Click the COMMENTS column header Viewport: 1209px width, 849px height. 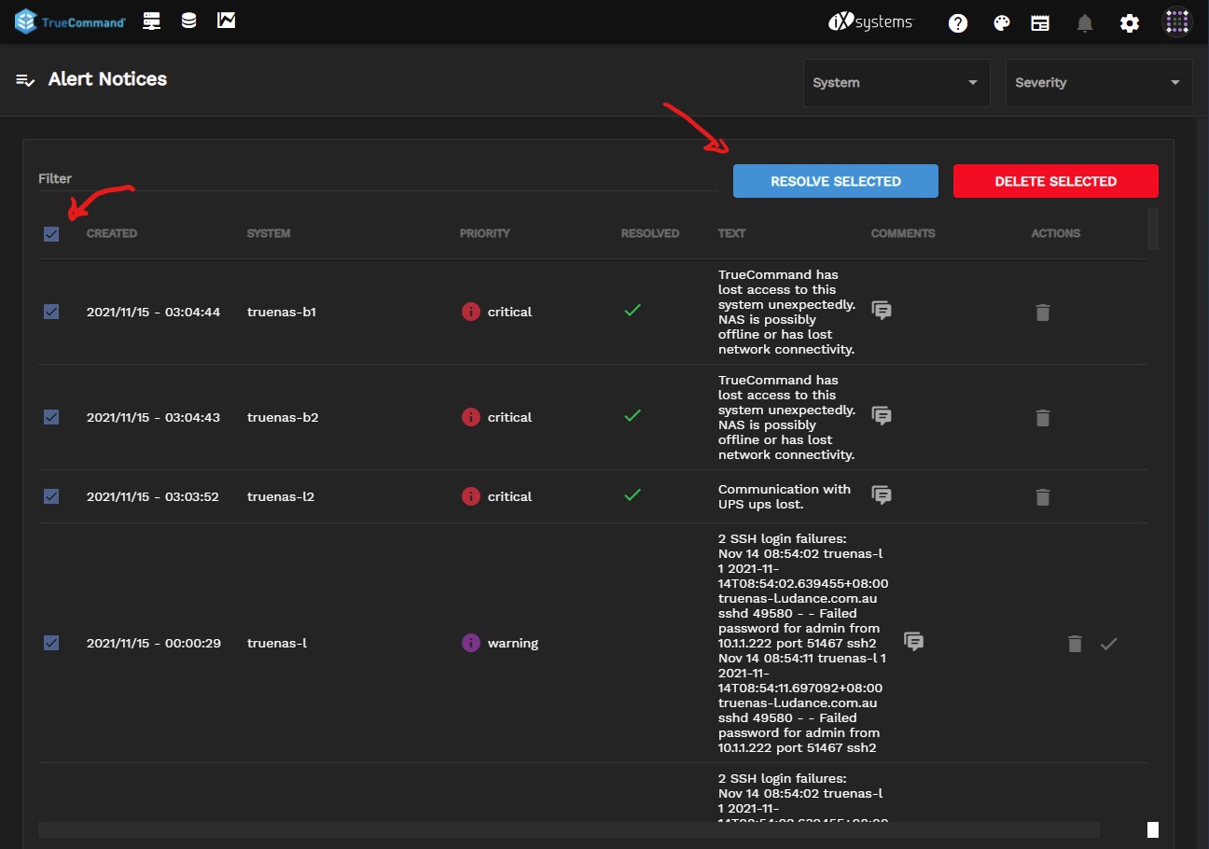click(903, 233)
